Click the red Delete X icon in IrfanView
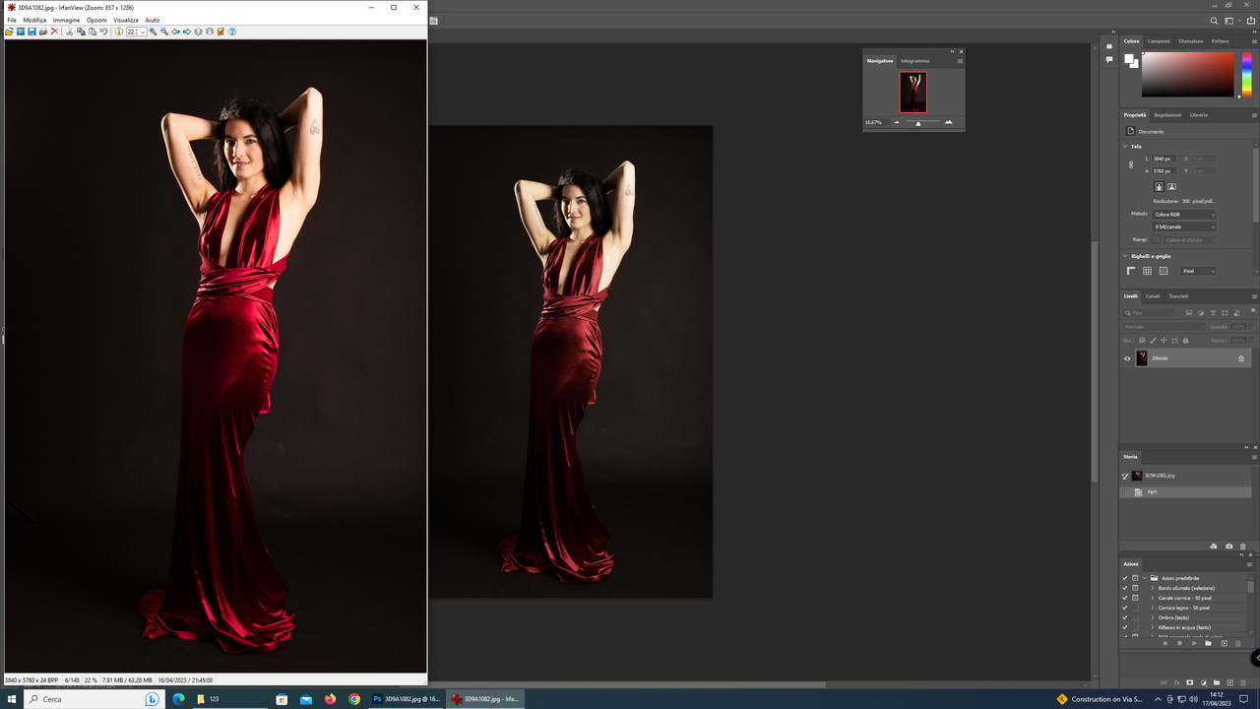The image size is (1260, 709). click(54, 32)
